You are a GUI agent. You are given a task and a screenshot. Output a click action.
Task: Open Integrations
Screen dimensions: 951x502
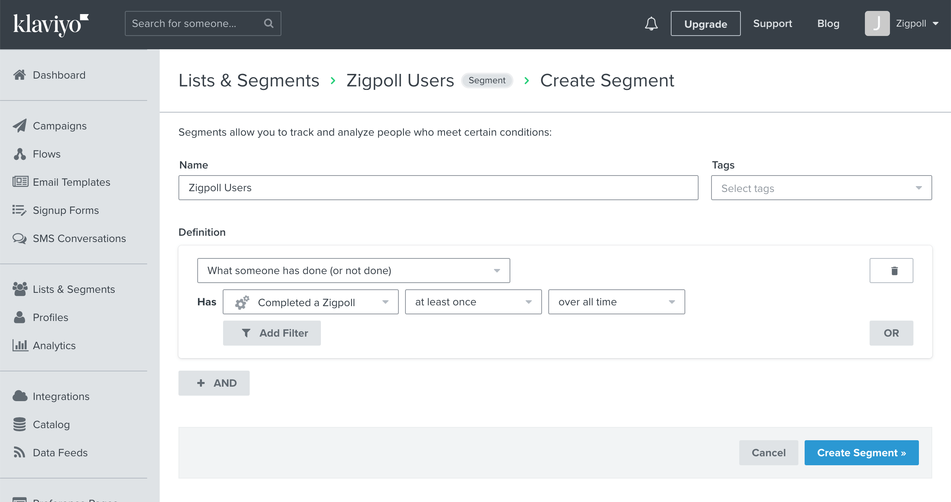(61, 396)
